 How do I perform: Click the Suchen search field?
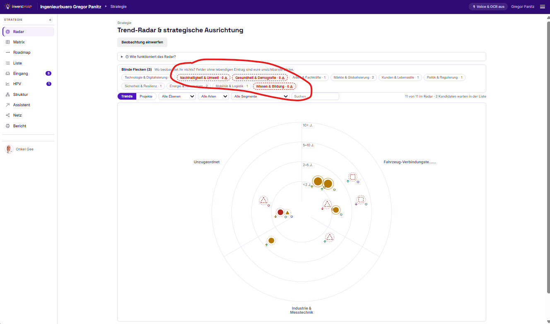coord(315,96)
